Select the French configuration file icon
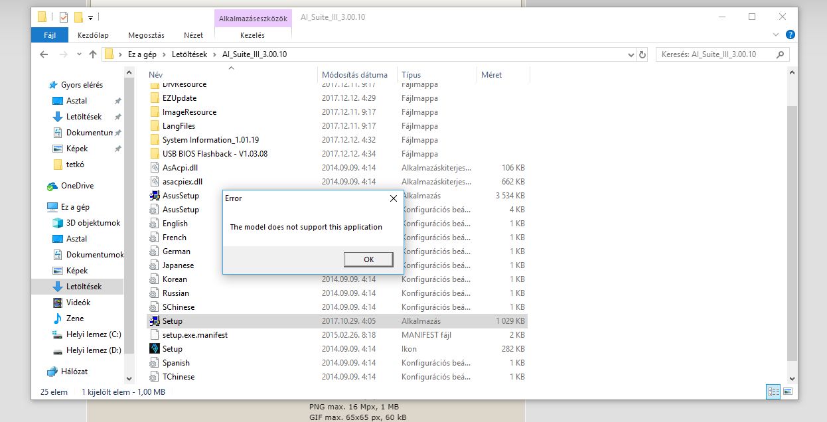Viewport: 827px width, 422px height. pos(155,238)
